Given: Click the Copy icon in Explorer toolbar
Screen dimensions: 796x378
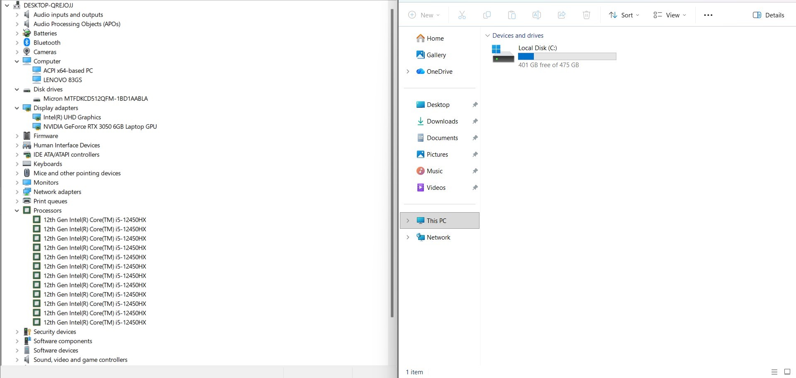Looking at the screenshot, I should click(487, 15).
